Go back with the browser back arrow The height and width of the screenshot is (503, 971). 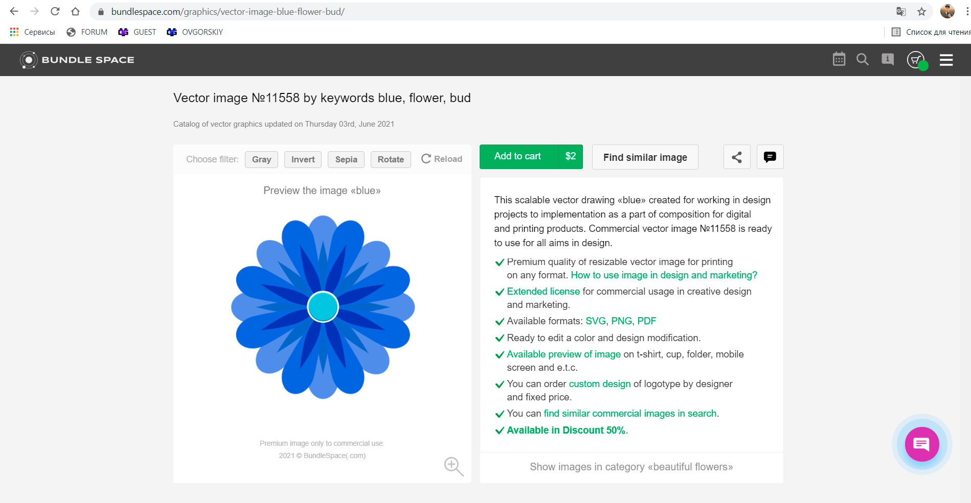(x=14, y=11)
